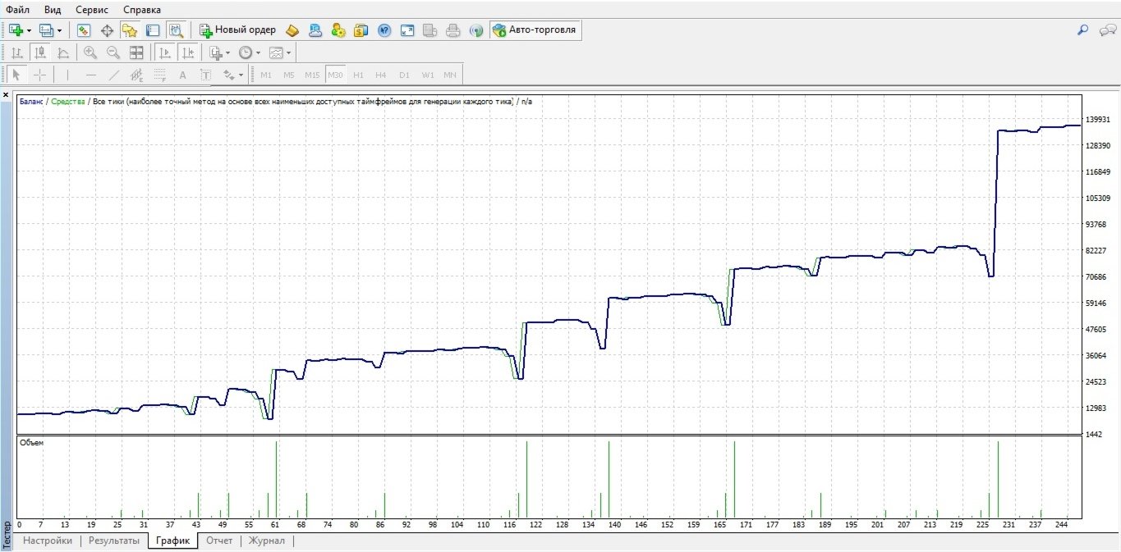Select the arrow cursor tool

(x=16, y=75)
